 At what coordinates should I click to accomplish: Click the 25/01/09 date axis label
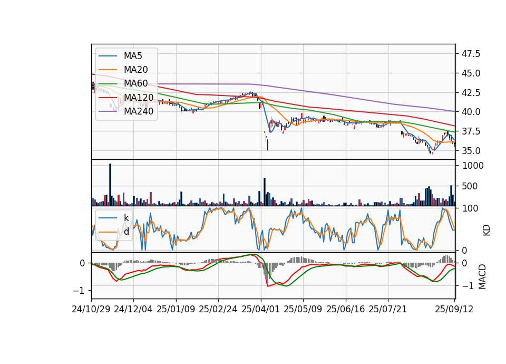[x=176, y=309]
